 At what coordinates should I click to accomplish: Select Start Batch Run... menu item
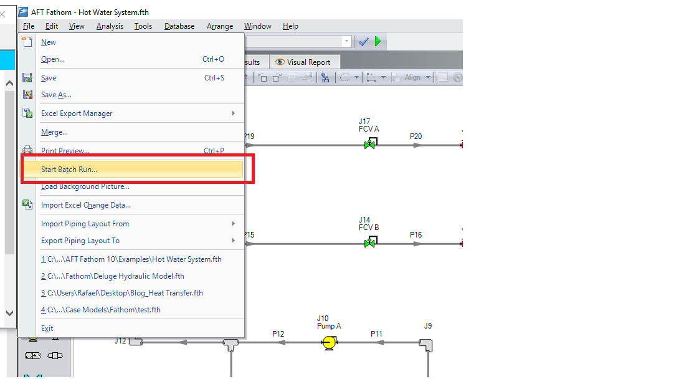point(133,170)
